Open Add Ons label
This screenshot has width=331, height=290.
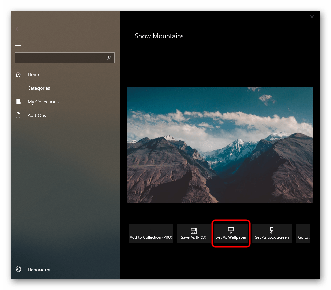click(x=37, y=115)
